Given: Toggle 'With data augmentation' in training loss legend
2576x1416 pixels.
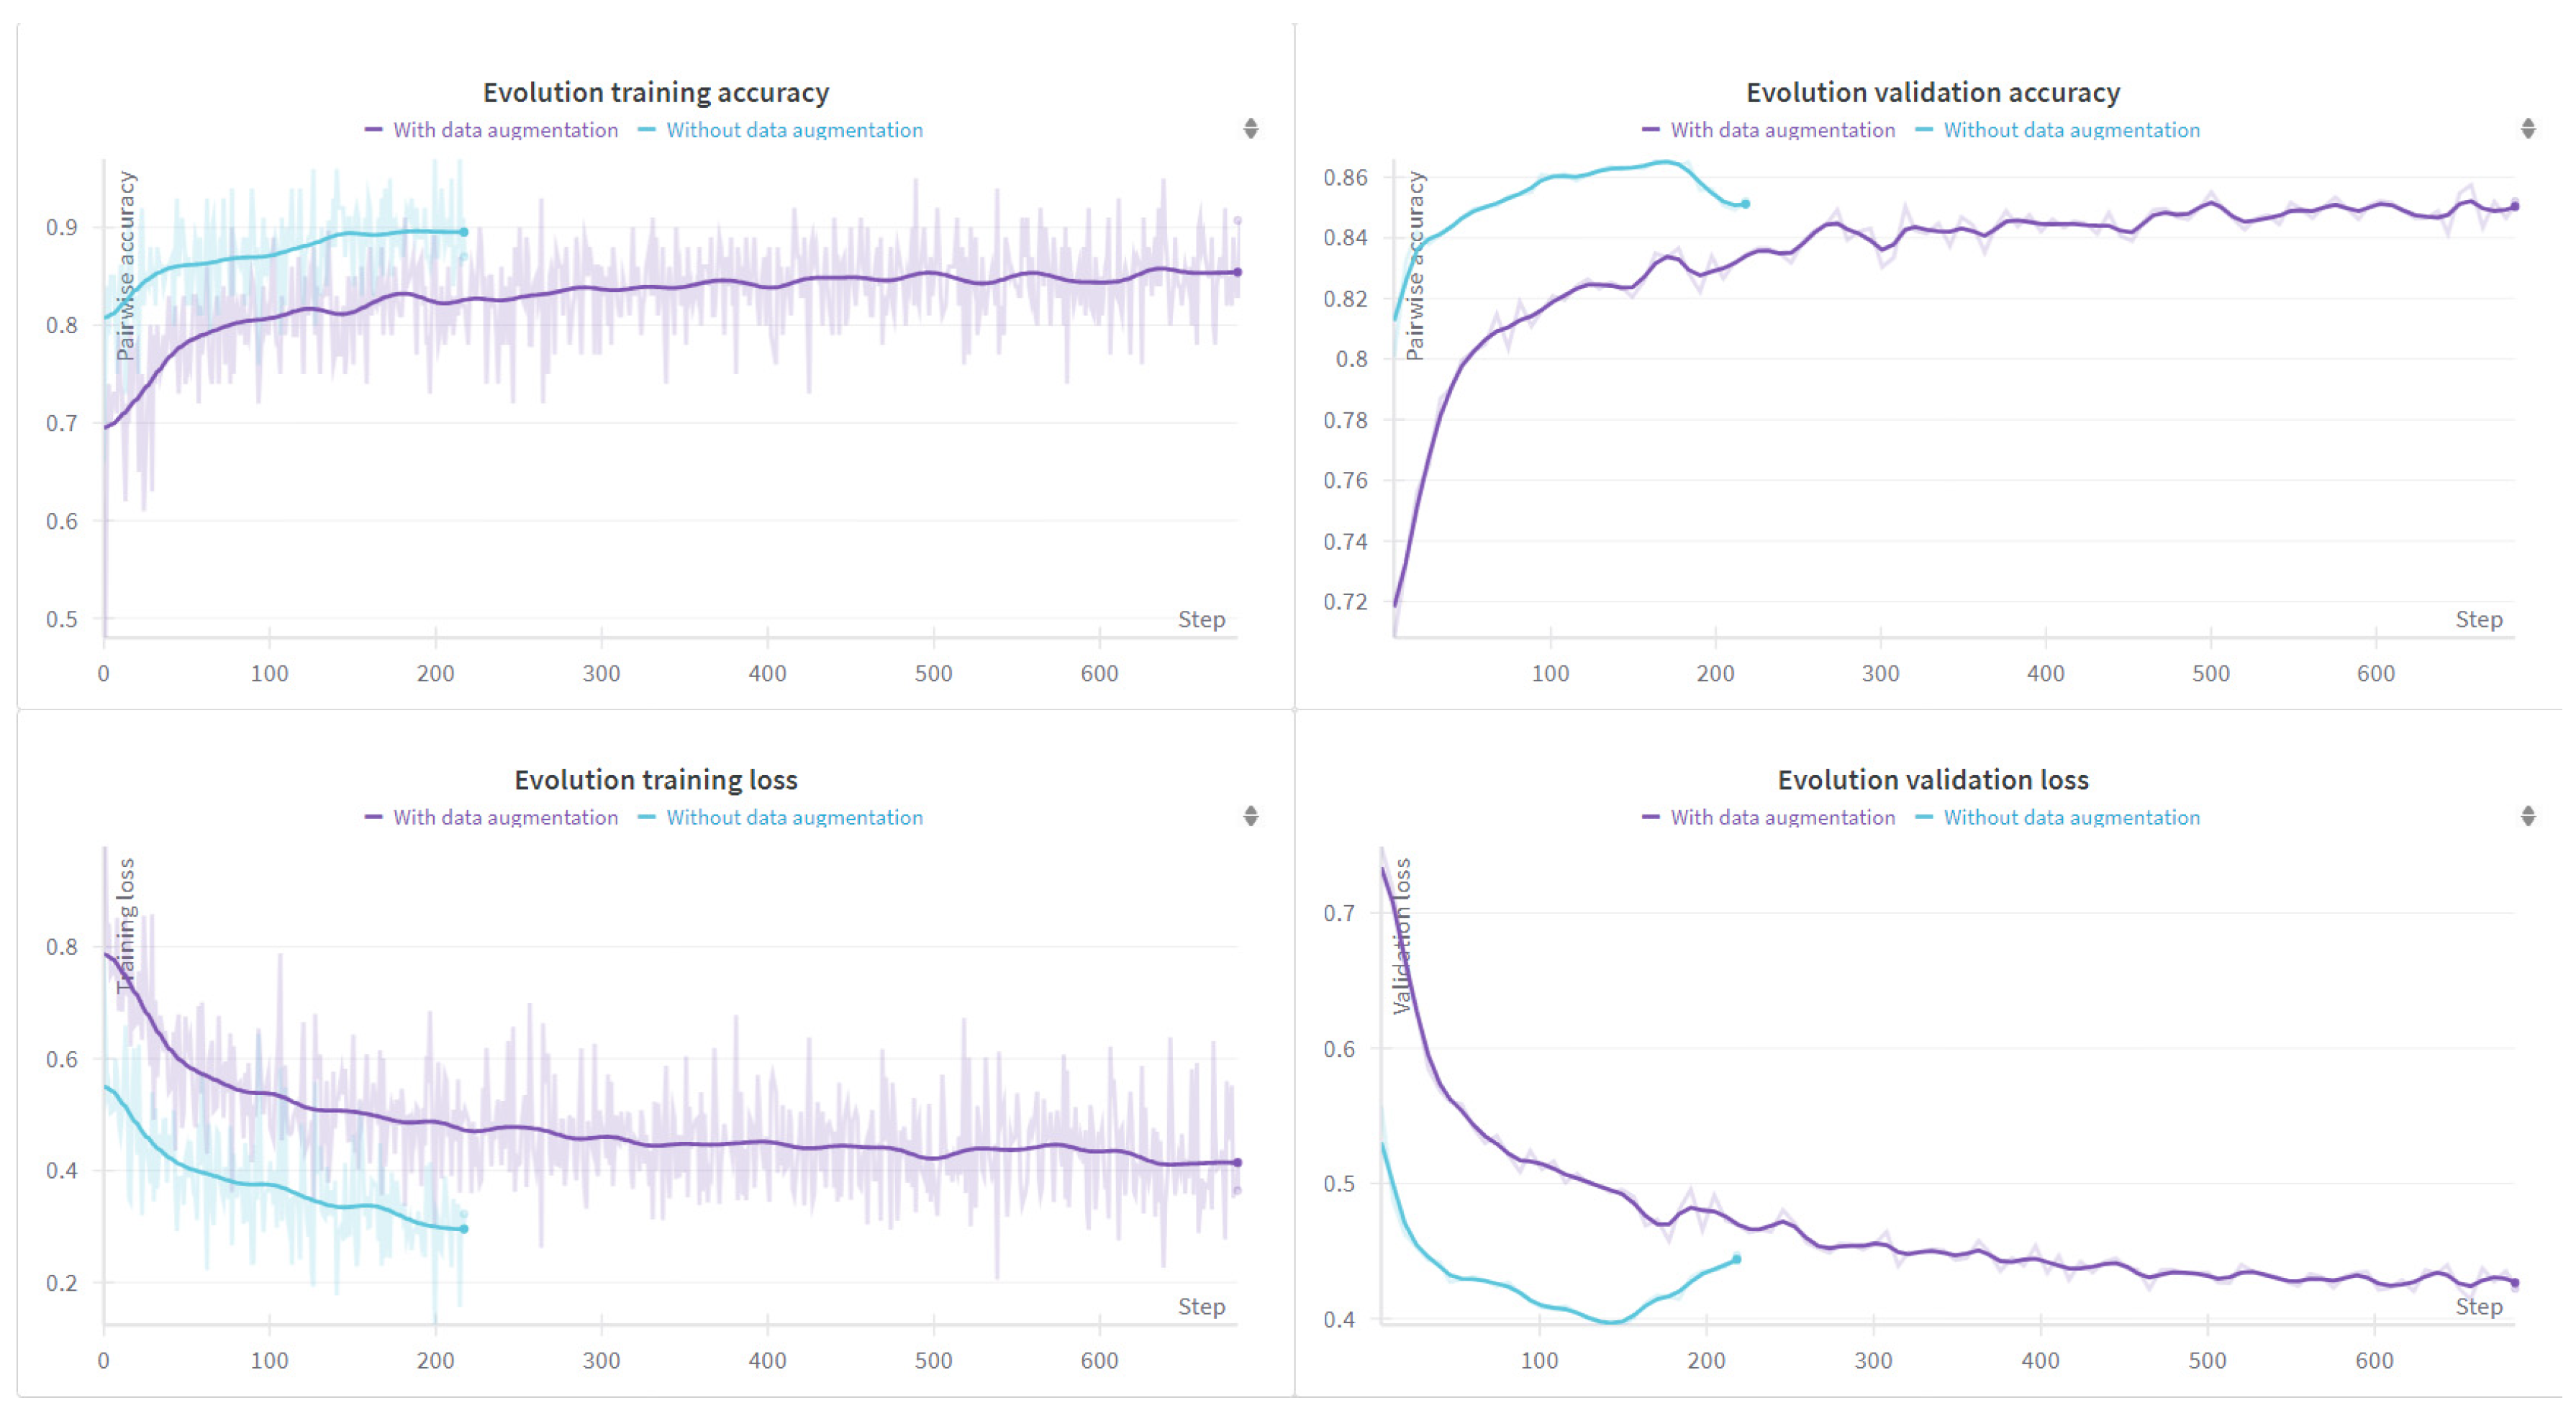Looking at the screenshot, I should pyautogui.click(x=504, y=817).
